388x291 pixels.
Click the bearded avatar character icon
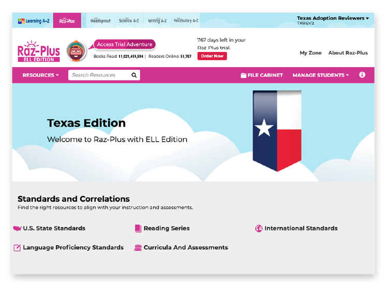pos(77,51)
